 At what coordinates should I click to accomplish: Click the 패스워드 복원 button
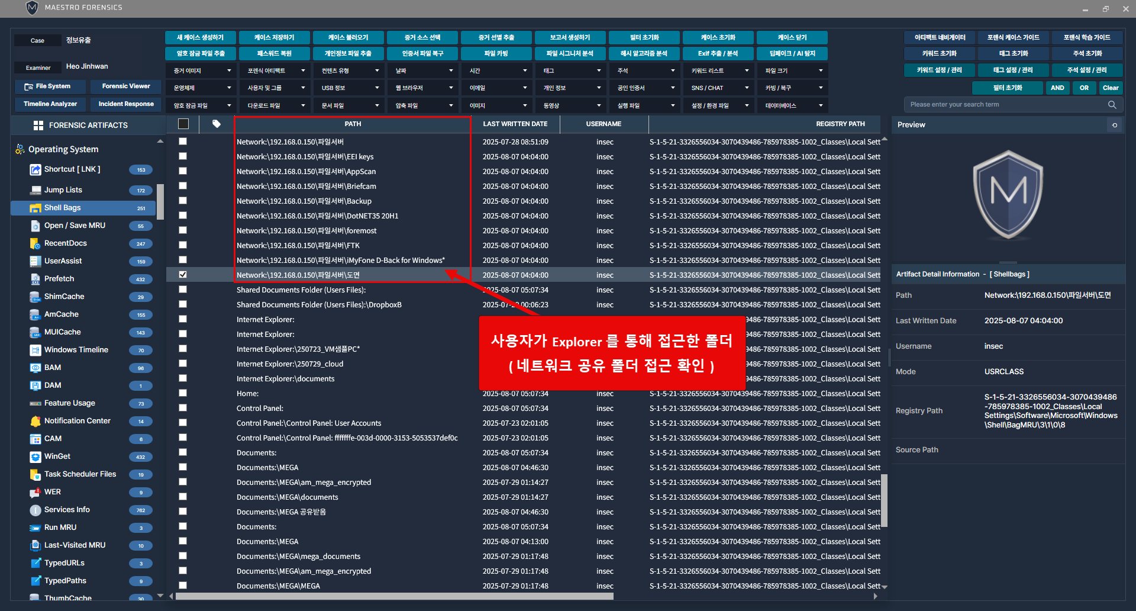(x=275, y=53)
